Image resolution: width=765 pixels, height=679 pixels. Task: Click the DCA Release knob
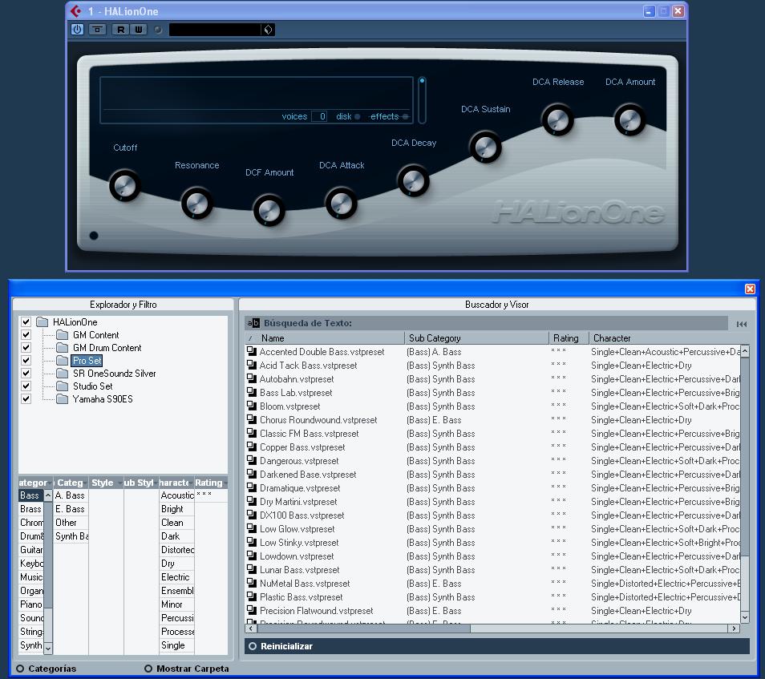[x=557, y=119]
